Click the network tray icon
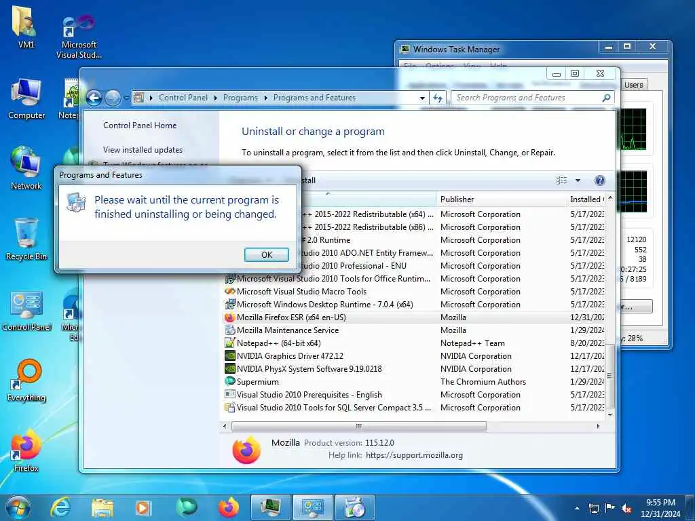 tap(593, 509)
